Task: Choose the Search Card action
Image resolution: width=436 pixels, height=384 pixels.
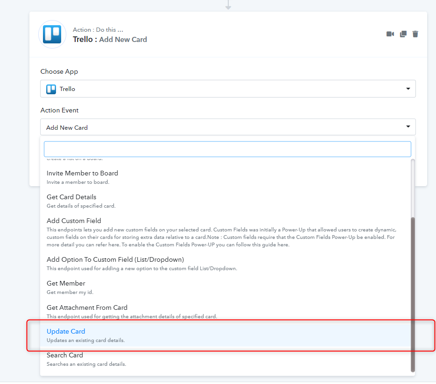Action: pos(225,359)
